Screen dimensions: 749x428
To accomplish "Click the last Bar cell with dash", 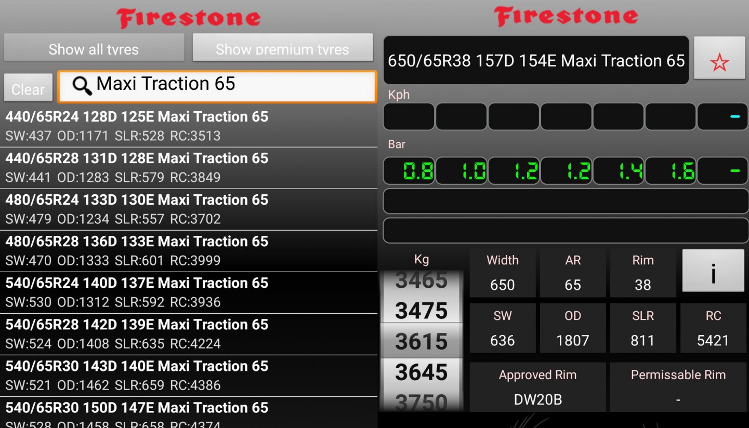I will click(x=723, y=171).
